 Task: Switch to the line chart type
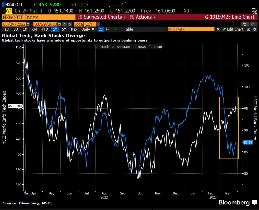(101, 29)
